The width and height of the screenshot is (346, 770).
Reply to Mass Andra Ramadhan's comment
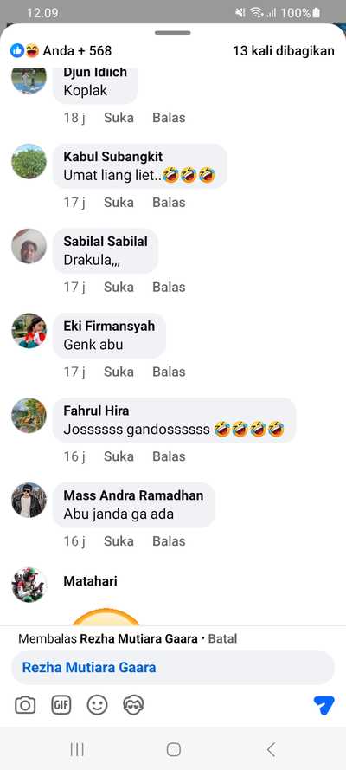(x=169, y=541)
